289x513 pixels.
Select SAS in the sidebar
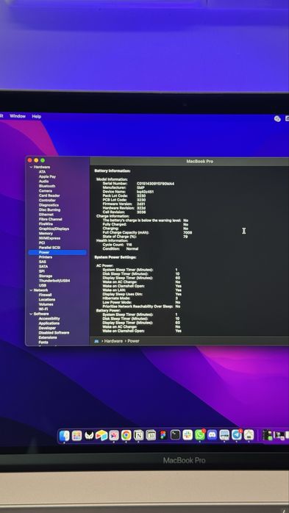pos(43,262)
